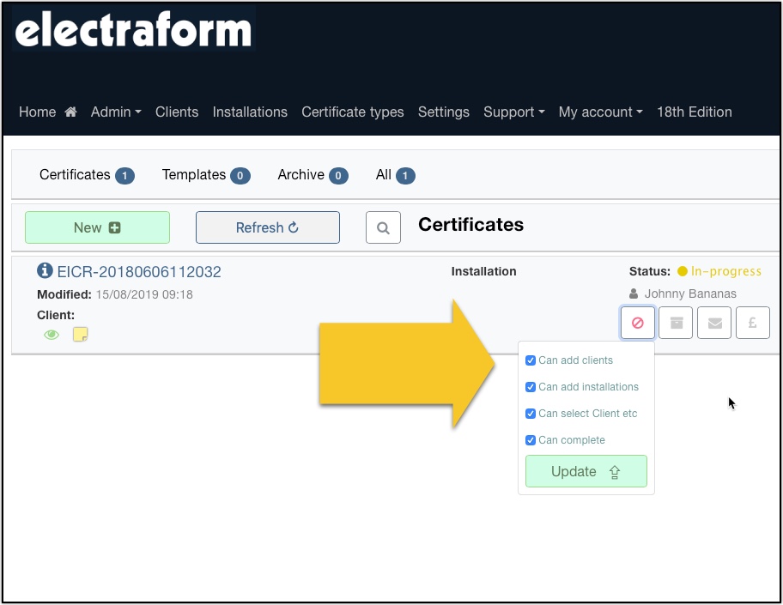Click the info icon beside EICR certificate
This screenshot has height=605, width=783.
45,270
